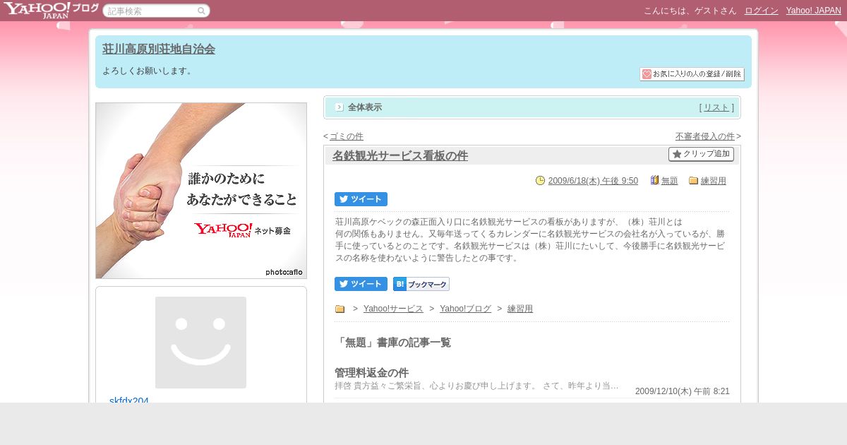Click the upper ツイート button
847x445 pixels.
[x=361, y=199]
